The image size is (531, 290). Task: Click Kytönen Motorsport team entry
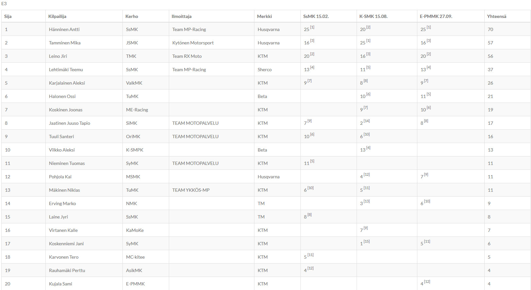tap(193, 43)
